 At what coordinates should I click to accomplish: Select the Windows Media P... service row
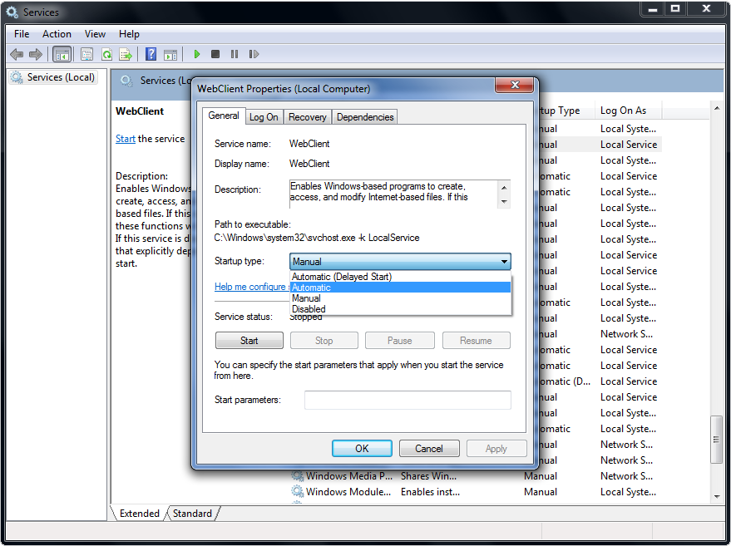coord(474,476)
